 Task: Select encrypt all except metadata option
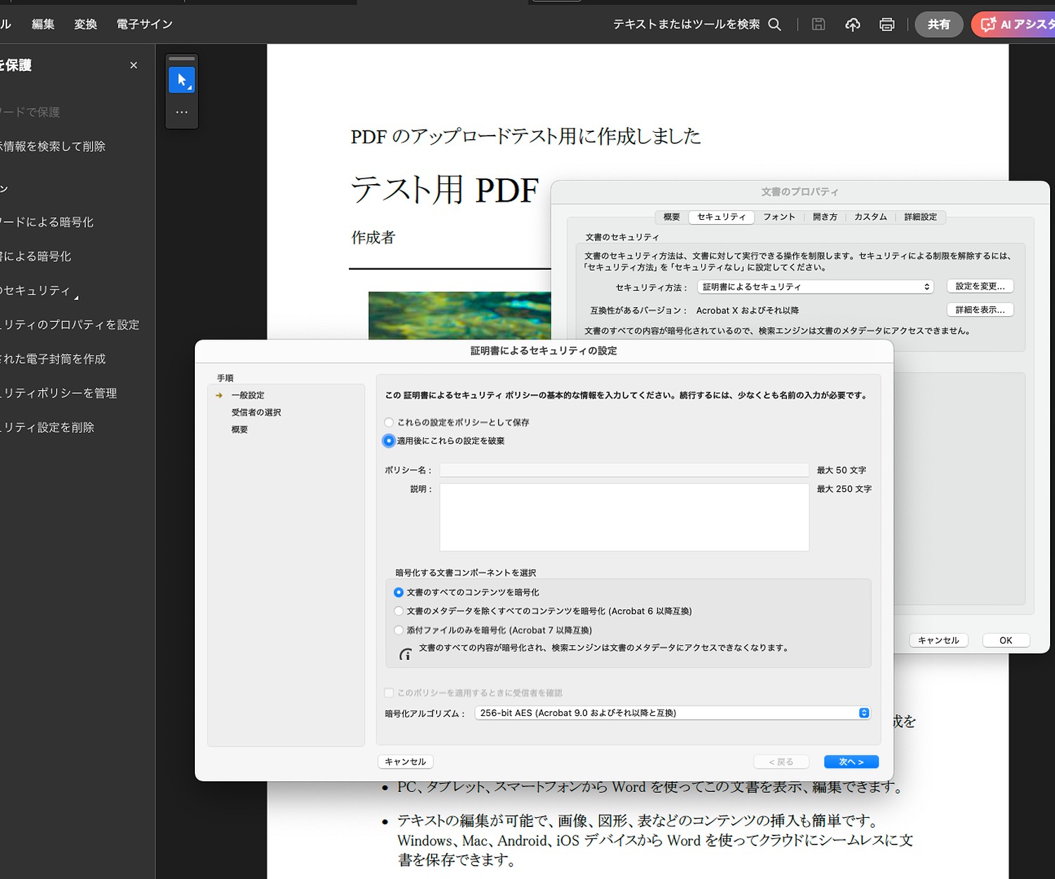click(x=399, y=611)
